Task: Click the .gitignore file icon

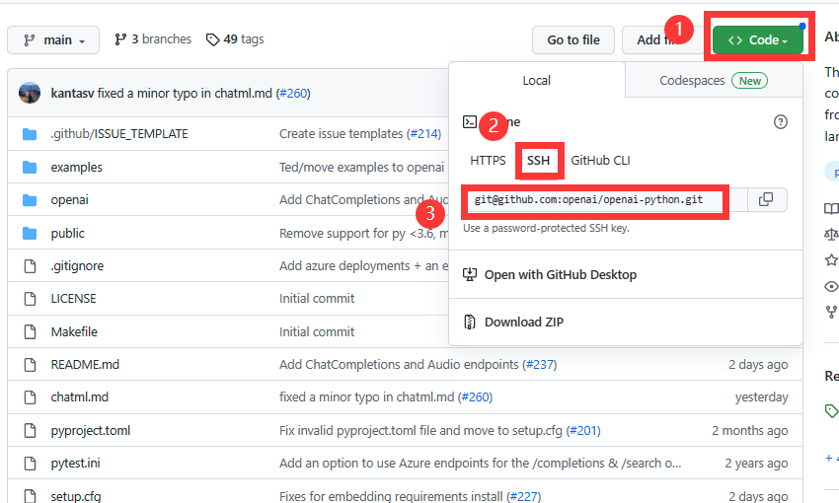Action: (x=30, y=266)
